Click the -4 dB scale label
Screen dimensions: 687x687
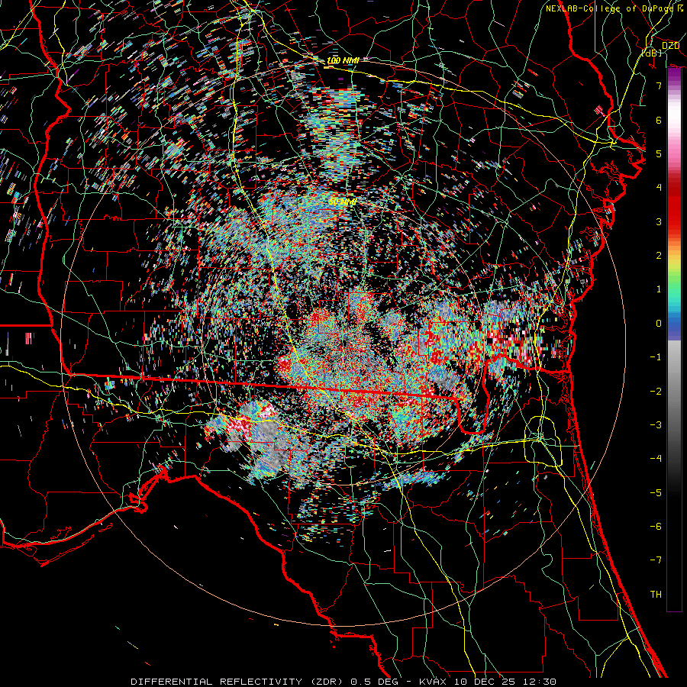[656, 459]
